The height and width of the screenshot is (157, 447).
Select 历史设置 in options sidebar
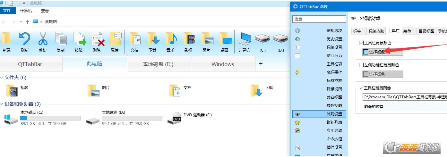tap(319, 39)
